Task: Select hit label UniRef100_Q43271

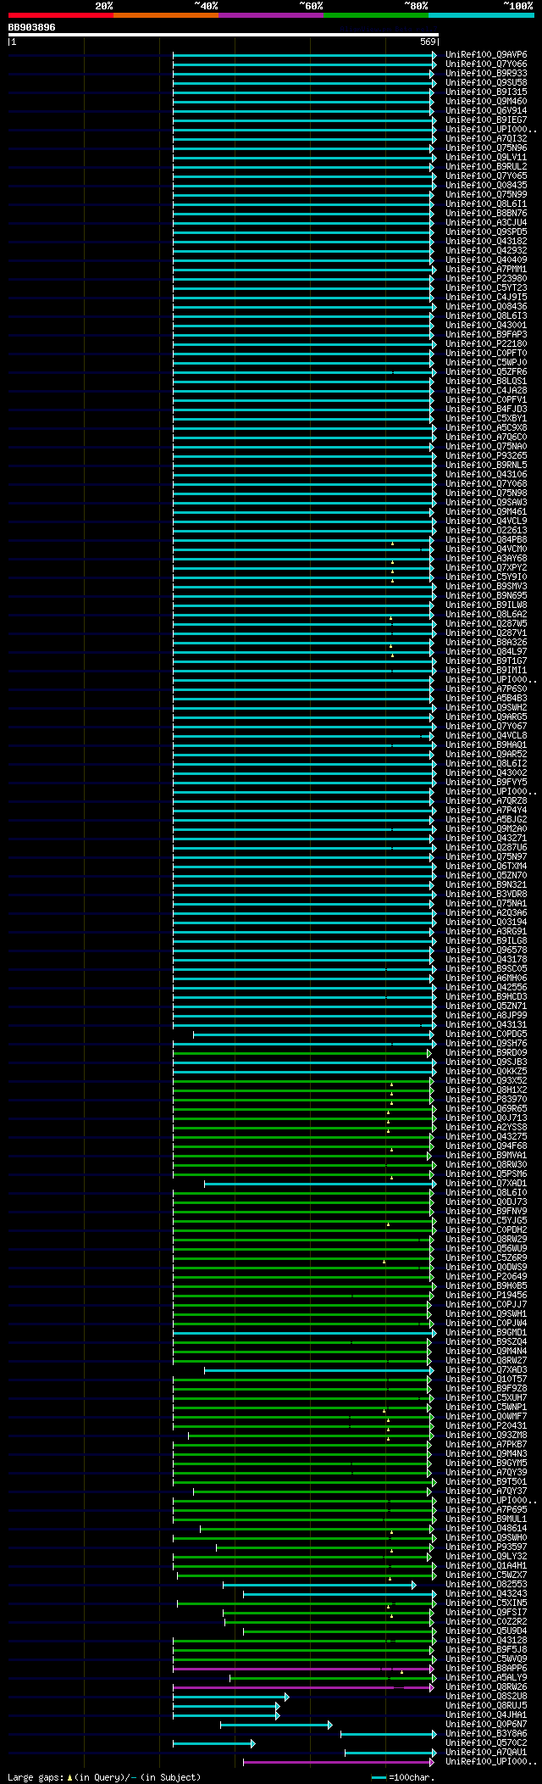Action: click(x=486, y=839)
